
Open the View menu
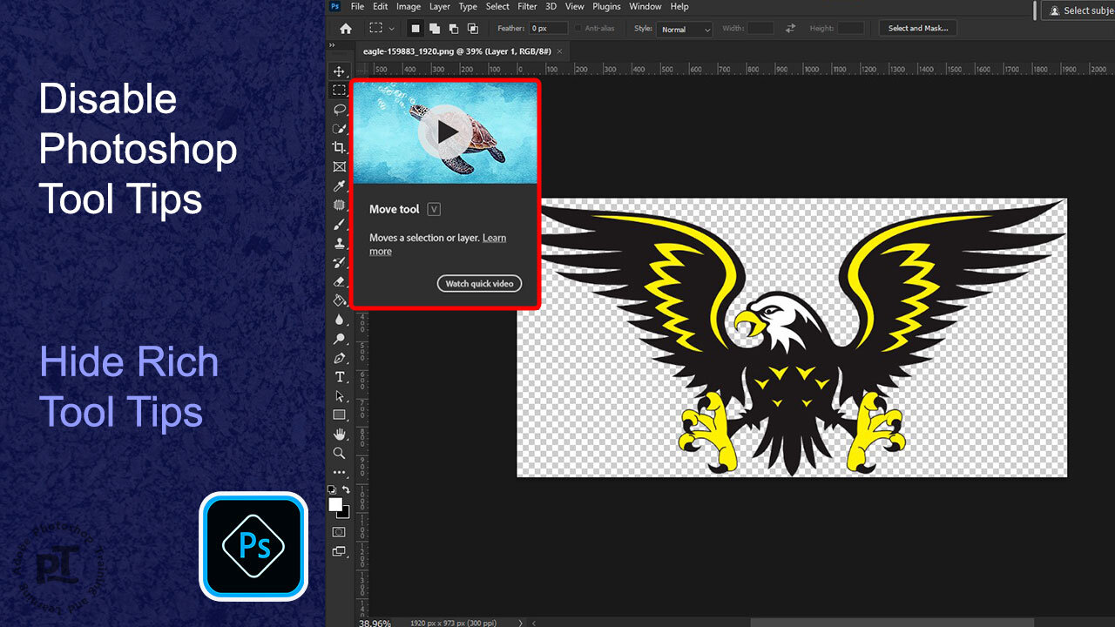click(x=574, y=6)
